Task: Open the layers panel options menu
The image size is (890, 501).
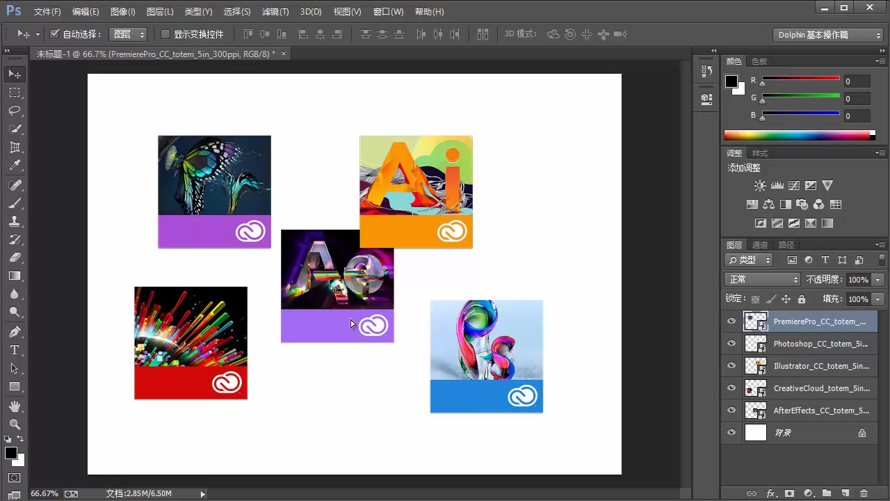Action: click(882, 245)
